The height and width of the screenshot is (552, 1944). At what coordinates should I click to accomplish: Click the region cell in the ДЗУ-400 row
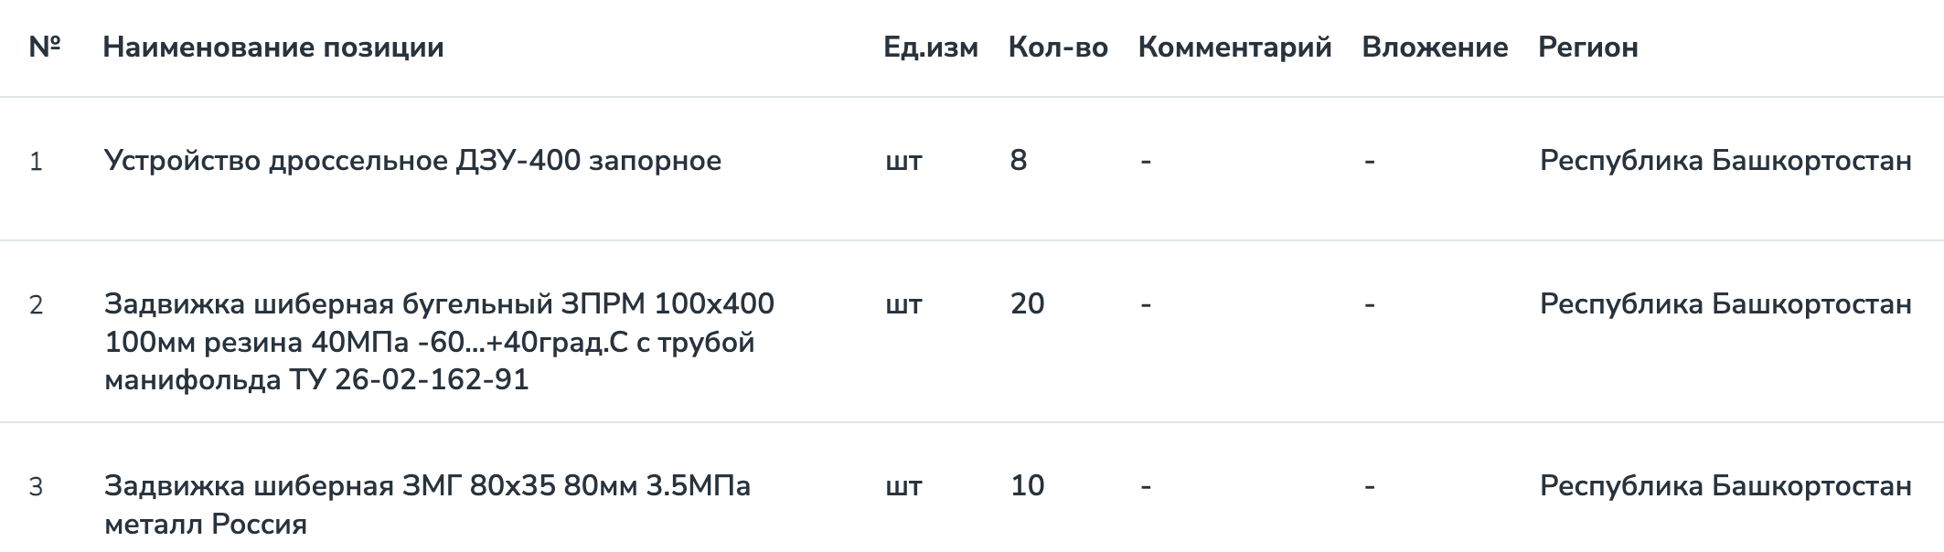pos(1725,161)
